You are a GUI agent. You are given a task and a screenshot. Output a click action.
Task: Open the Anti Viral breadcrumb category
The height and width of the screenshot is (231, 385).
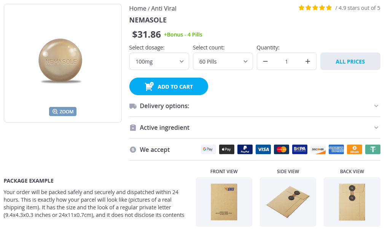[x=164, y=8]
